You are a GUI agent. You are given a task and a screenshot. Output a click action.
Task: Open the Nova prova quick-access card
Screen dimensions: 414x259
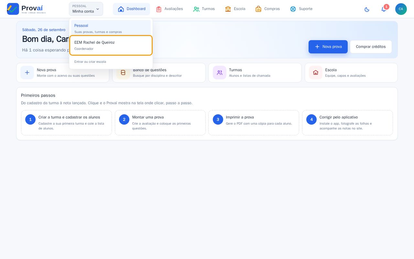(63, 73)
